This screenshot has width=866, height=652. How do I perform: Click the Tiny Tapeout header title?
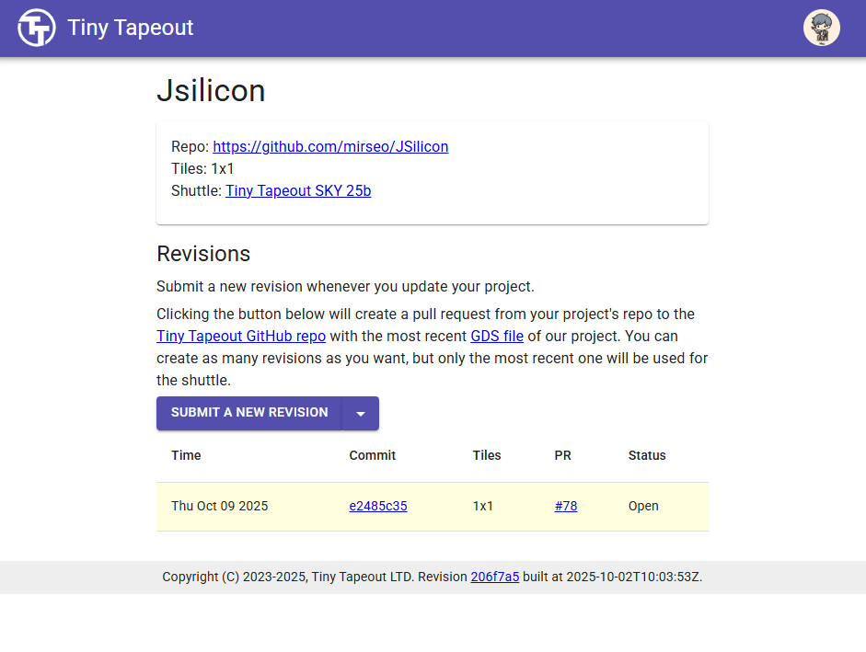[131, 28]
